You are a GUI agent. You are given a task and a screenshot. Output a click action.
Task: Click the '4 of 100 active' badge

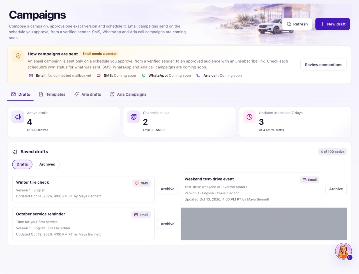coord(332,152)
